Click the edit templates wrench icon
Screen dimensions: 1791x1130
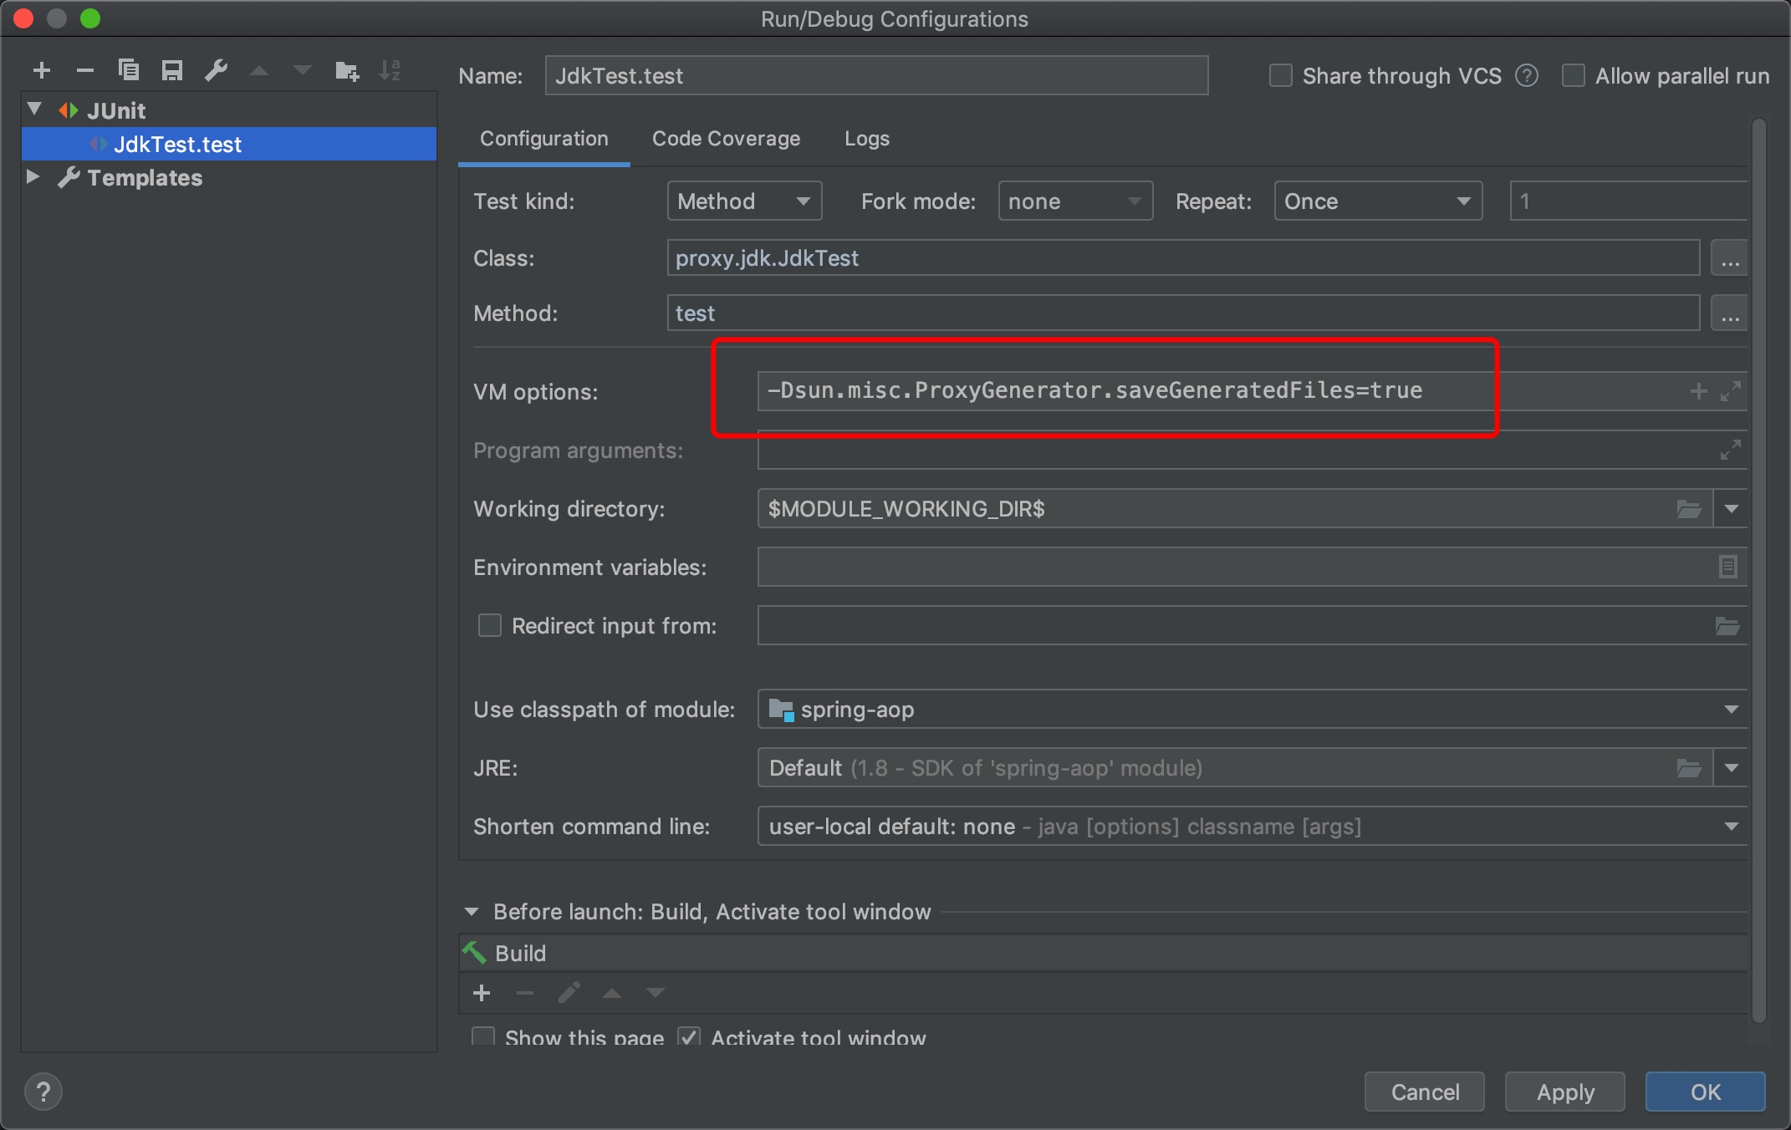(217, 70)
